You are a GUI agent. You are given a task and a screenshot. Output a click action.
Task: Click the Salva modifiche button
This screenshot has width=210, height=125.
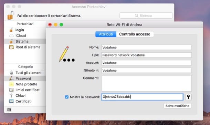tap(177, 106)
